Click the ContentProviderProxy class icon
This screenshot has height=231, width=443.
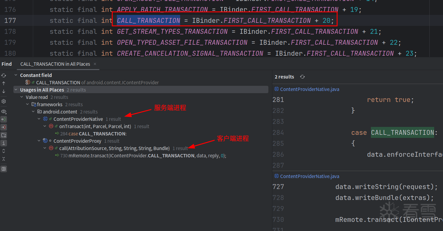click(45, 141)
